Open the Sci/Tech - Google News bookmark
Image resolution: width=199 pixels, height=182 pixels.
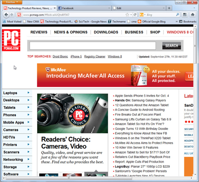pos(91,22)
